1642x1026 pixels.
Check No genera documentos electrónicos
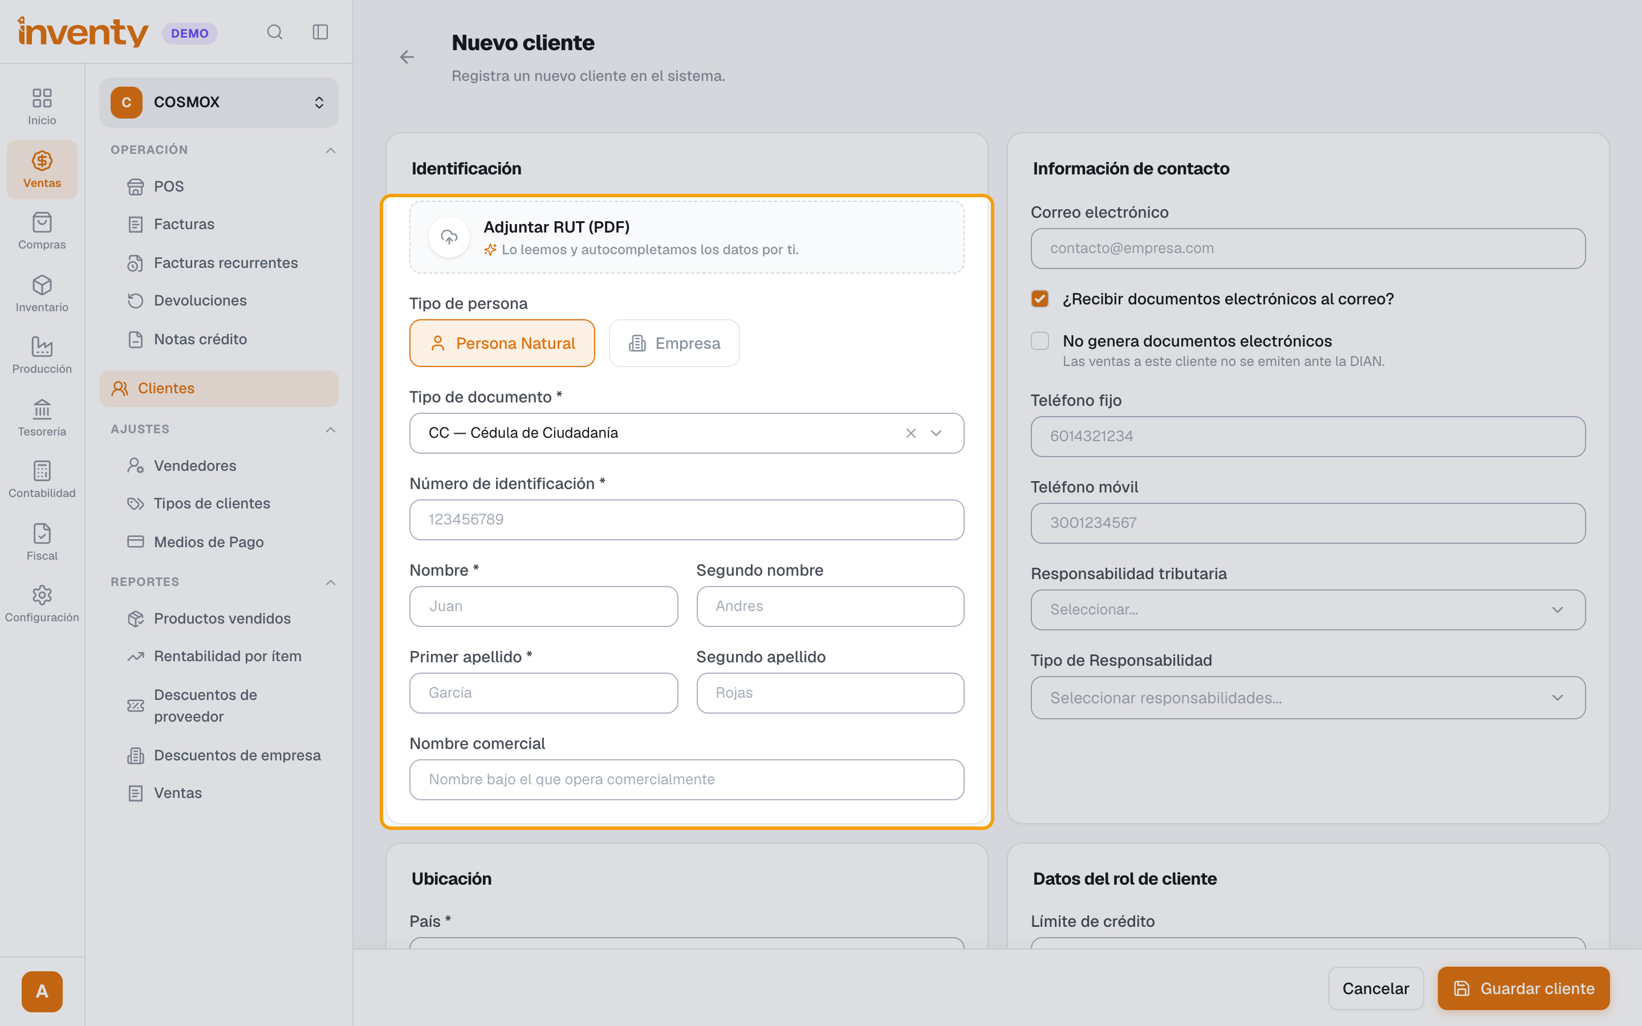(x=1039, y=341)
